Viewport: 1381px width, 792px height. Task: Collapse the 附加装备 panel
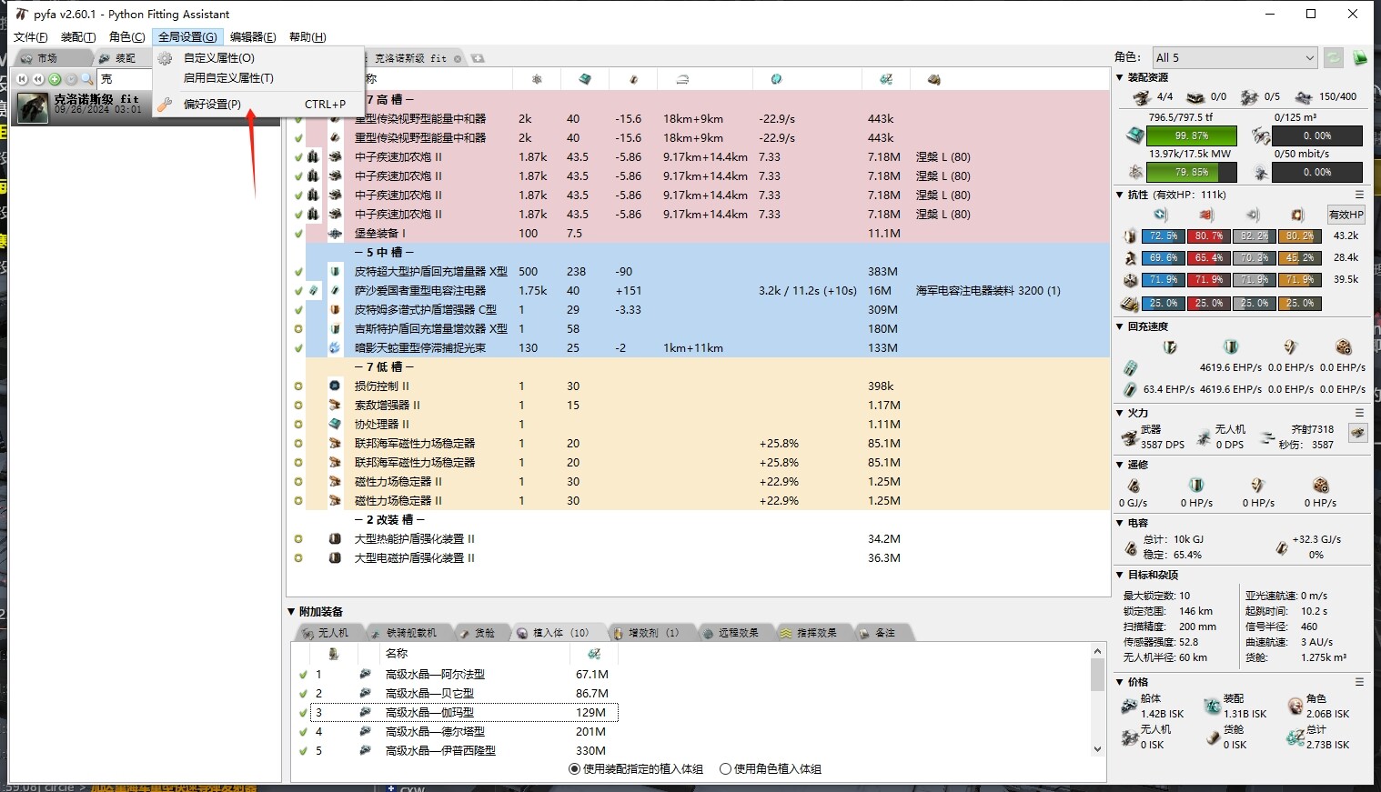tap(292, 612)
